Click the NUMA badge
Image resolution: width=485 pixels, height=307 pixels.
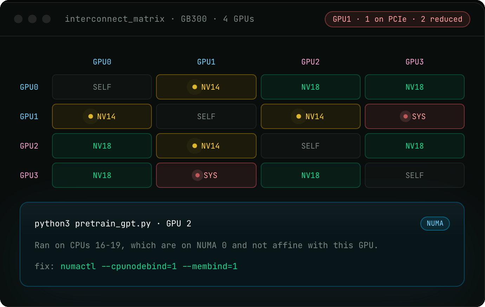point(435,224)
